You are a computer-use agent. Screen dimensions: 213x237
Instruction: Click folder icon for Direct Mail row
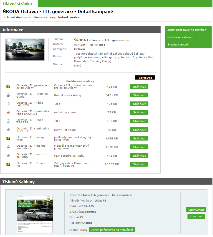tap(8, 164)
